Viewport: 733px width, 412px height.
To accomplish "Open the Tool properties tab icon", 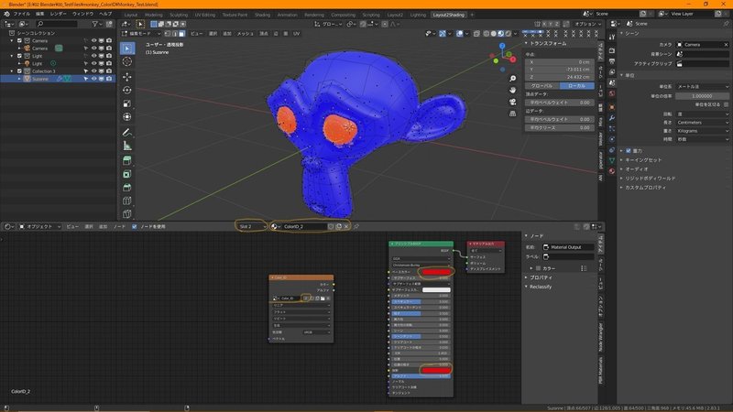I will (x=612, y=38).
